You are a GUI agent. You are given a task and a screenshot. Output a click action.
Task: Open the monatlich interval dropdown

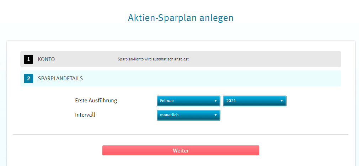tap(188, 115)
